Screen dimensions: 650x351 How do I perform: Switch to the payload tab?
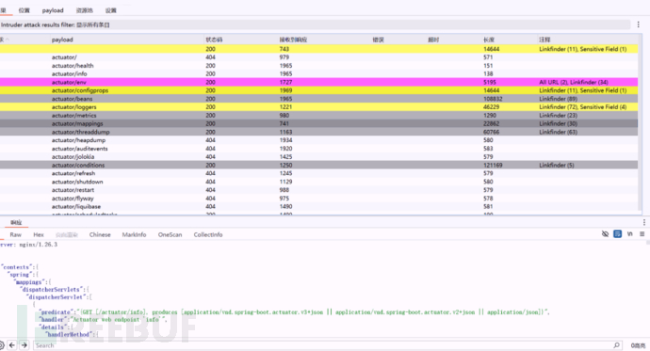[53, 10]
